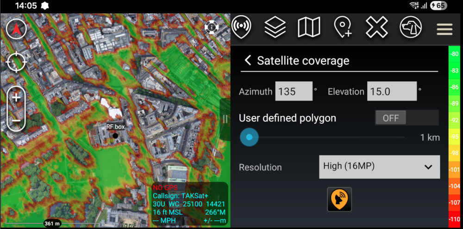Go back from Satellite coverage panel

(248, 60)
